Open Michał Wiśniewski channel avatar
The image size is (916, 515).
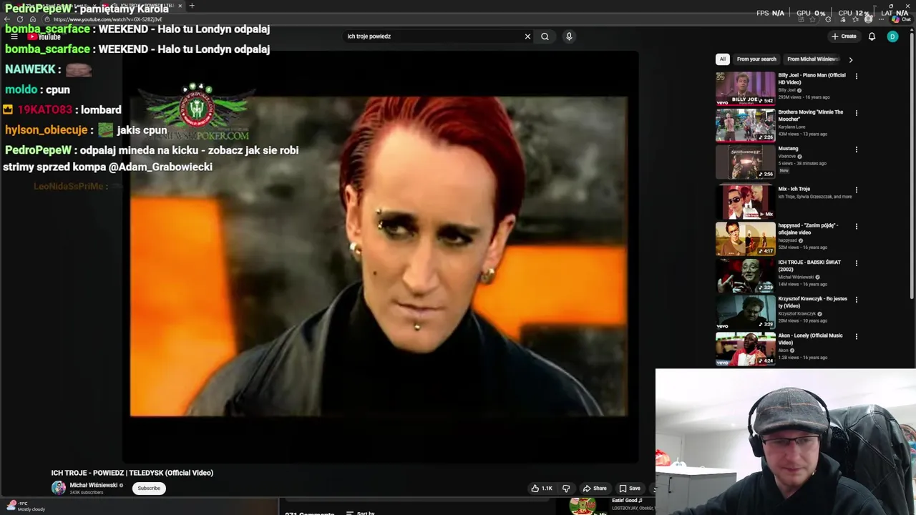click(x=59, y=488)
